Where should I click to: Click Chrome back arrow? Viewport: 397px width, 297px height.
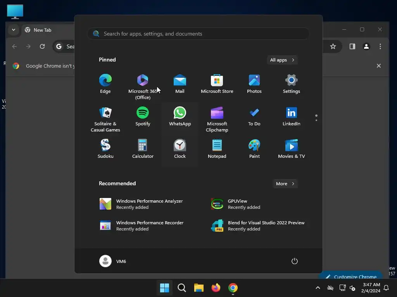(14, 46)
